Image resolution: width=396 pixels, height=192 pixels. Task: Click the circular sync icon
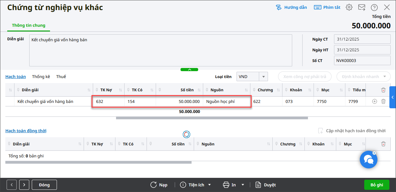pyautogui.click(x=187, y=134)
